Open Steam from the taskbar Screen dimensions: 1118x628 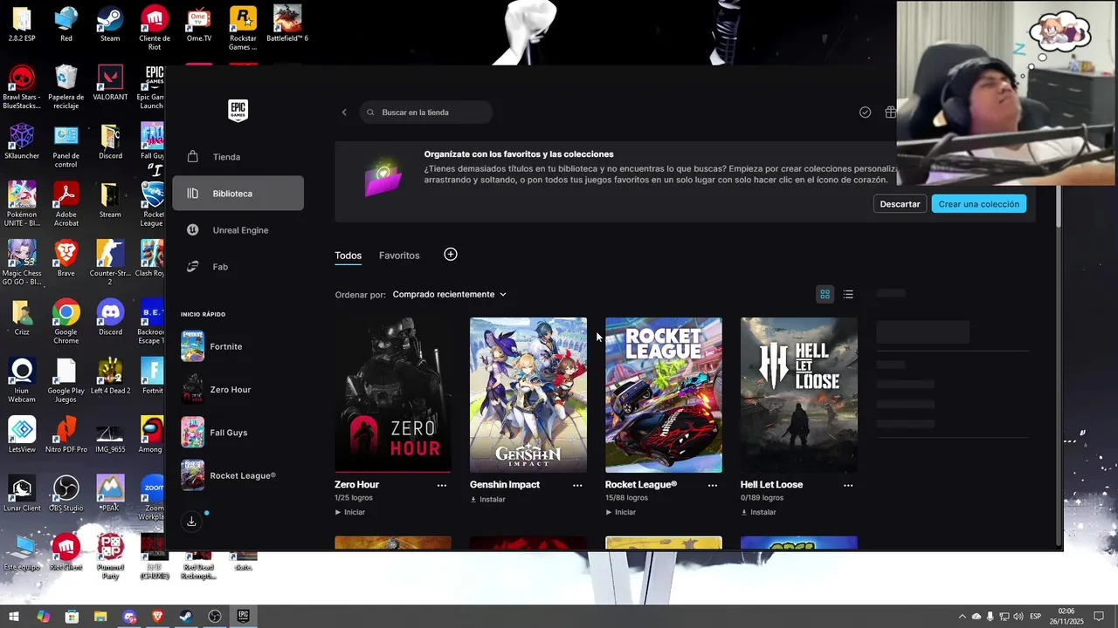point(186,617)
